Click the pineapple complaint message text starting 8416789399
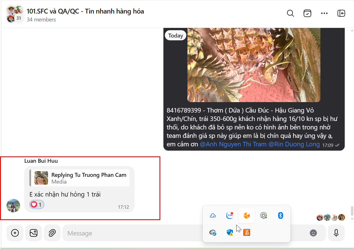This screenshot has height=249, width=354. click(252, 127)
